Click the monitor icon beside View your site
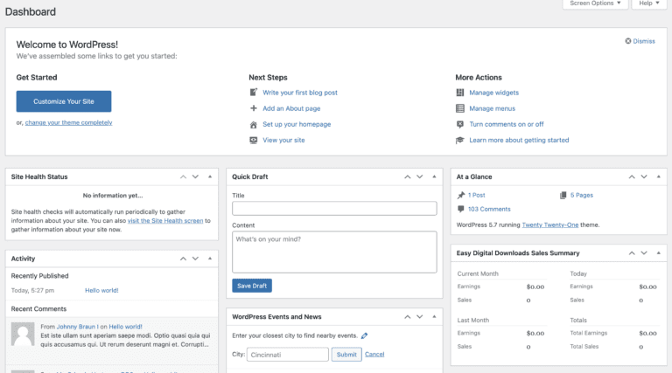Image resolution: width=672 pixels, height=373 pixels. tap(253, 140)
